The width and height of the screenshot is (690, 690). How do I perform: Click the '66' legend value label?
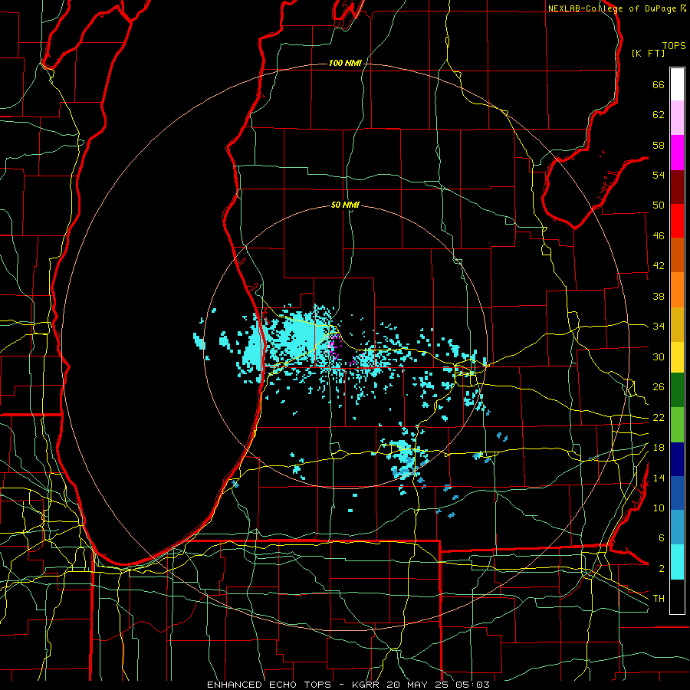click(659, 84)
